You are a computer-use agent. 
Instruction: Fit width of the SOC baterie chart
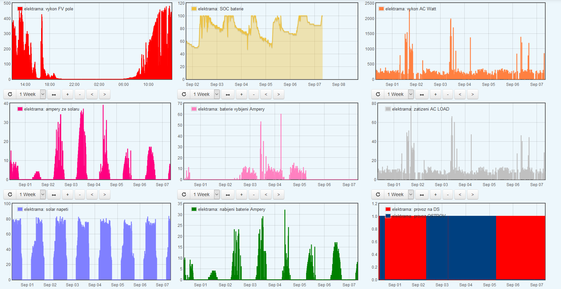[228, 94]
